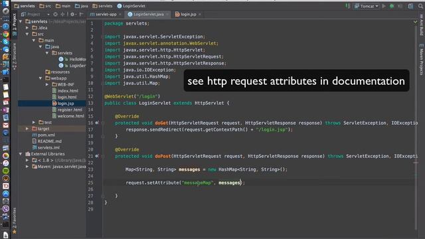Click the override gutter icon on line 16
The image size is (425, 239).
pos(97,123)
